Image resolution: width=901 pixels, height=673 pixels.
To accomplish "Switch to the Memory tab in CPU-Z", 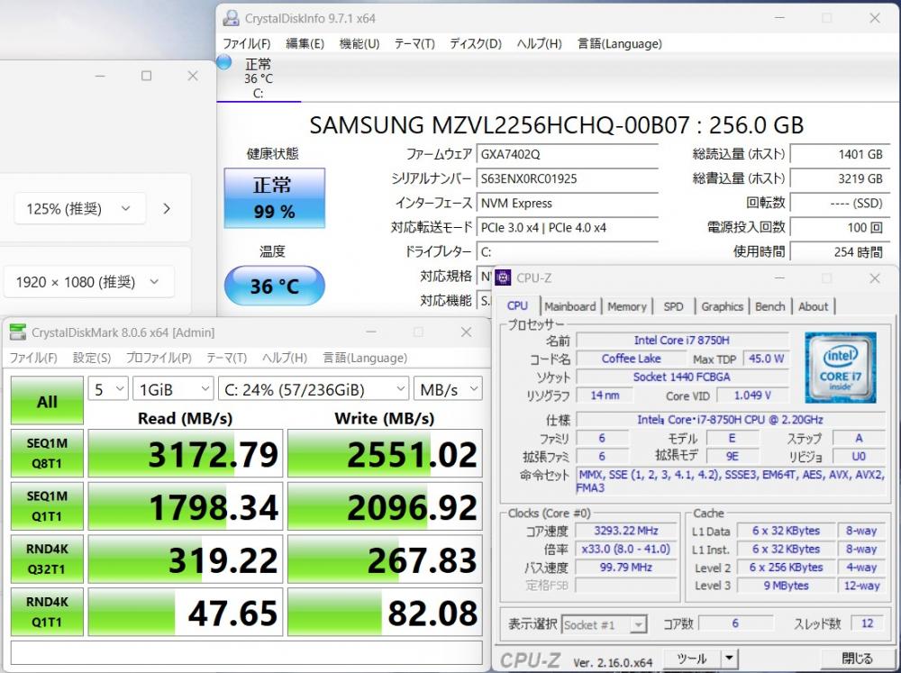I will [x=626, y=306].
